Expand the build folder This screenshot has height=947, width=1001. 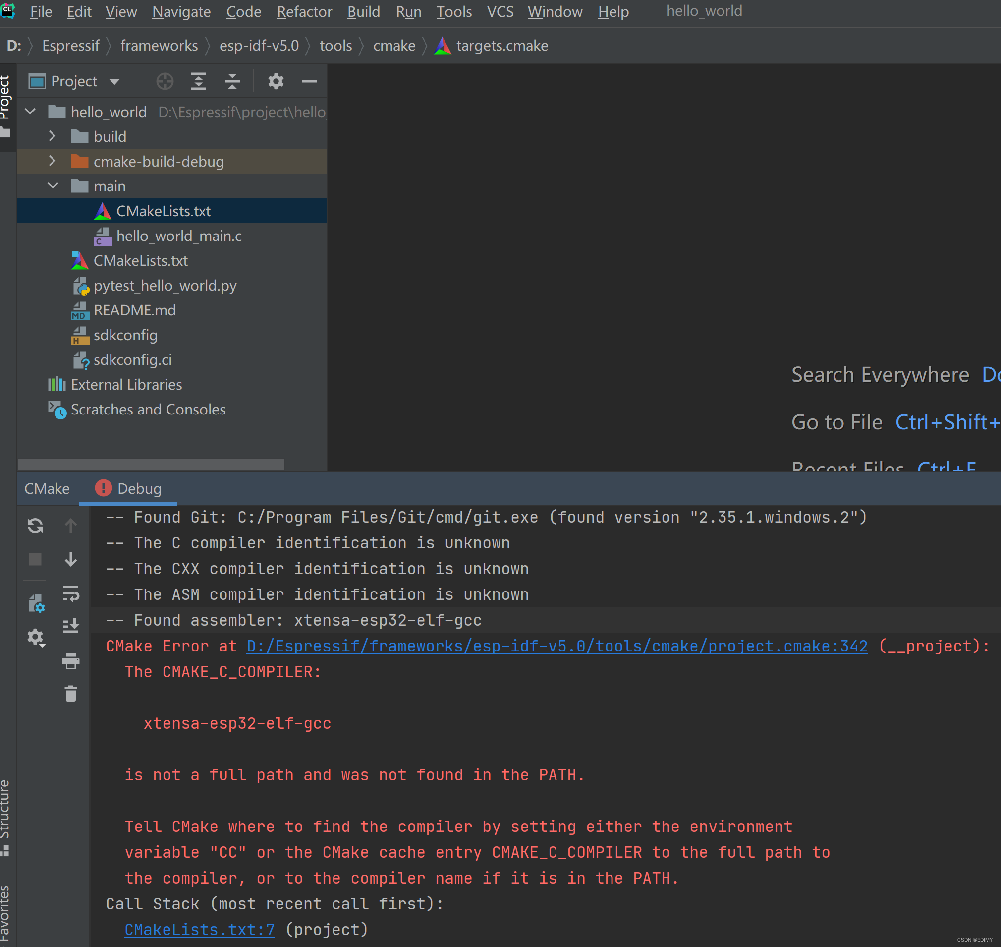tap(52, 136)
